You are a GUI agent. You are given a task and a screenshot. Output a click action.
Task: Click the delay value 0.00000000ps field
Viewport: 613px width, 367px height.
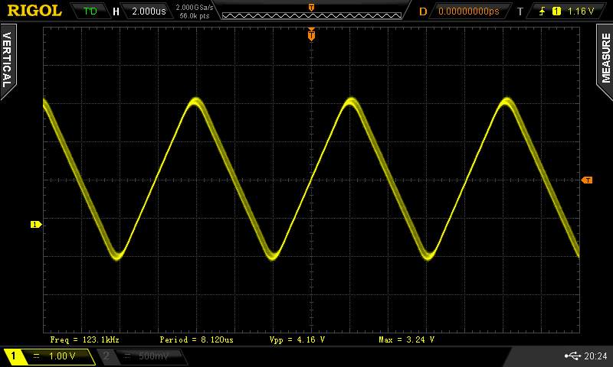coord(468,11)
